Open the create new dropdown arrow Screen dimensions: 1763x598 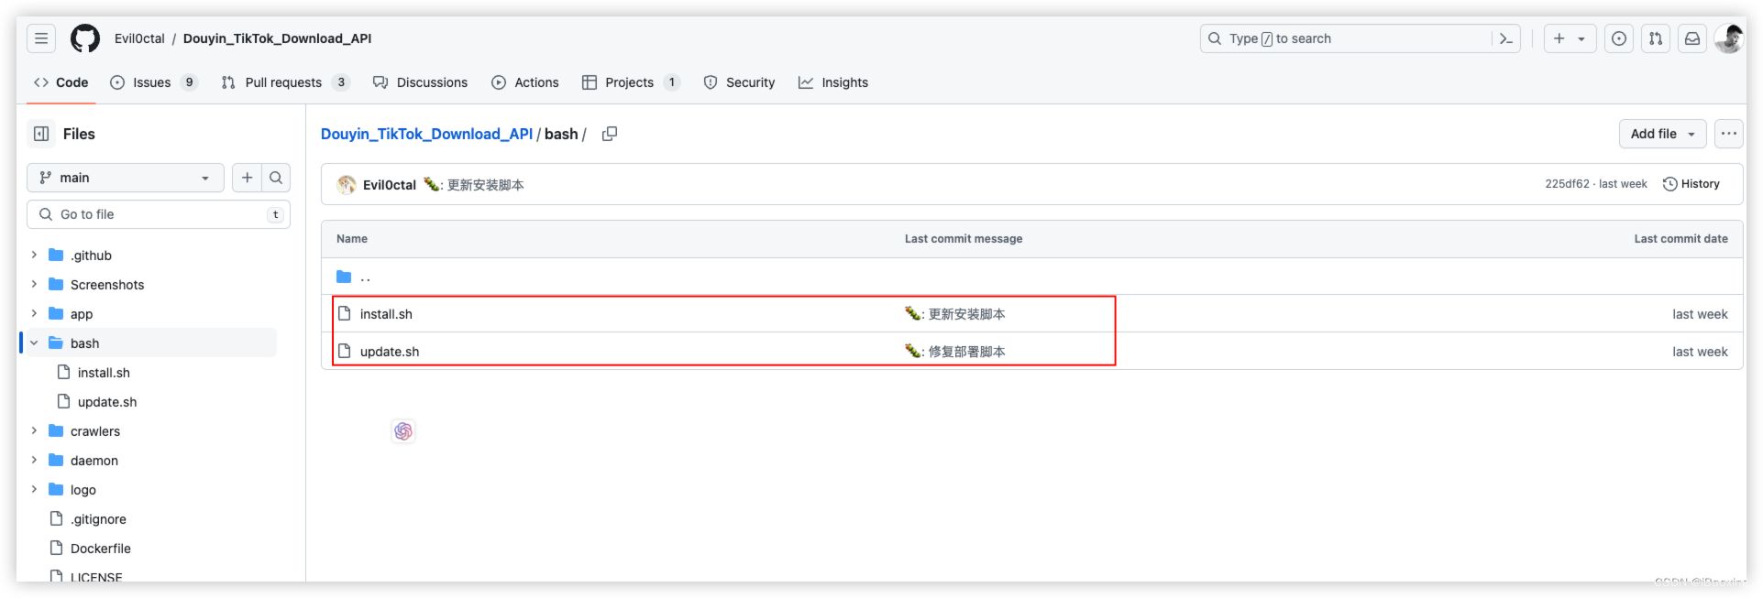tap(1581, 38)
